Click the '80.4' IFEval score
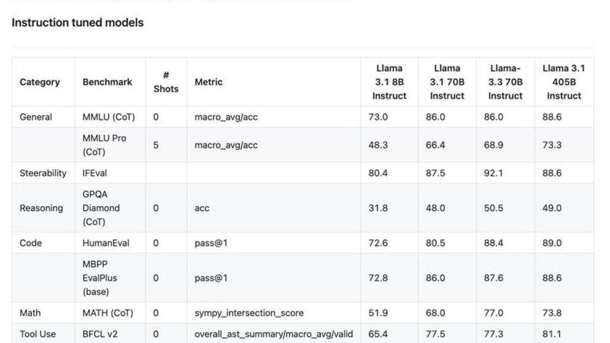The width and height of the screenshot is (610, 343). [378, 173]
